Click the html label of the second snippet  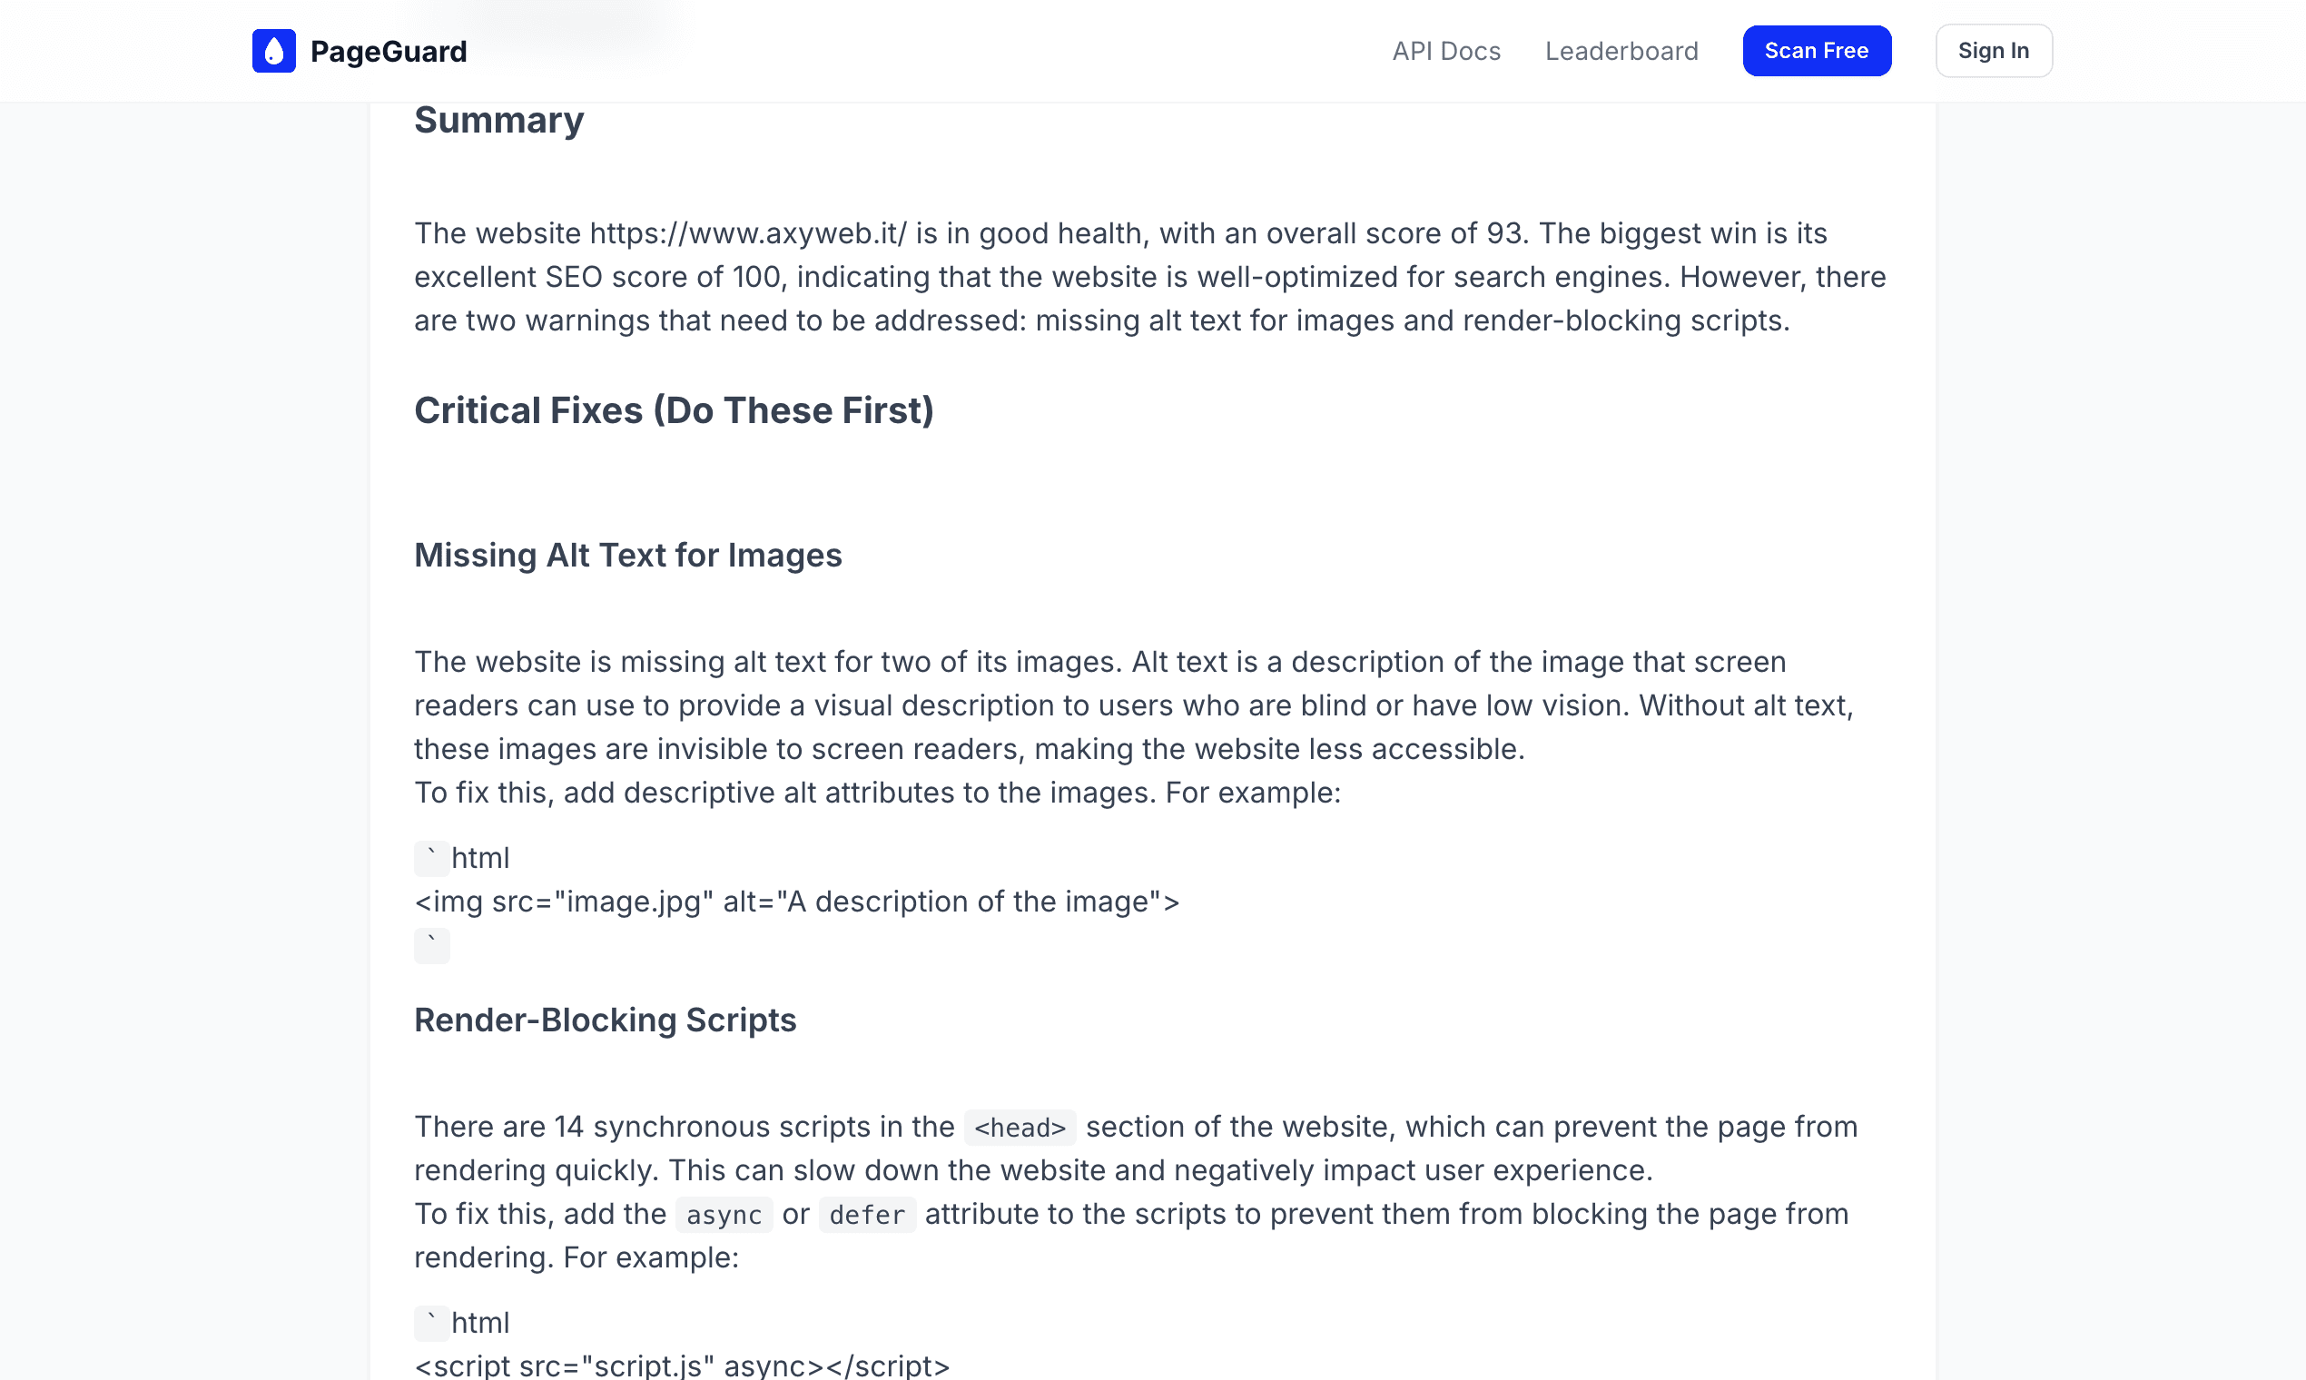pyautogui.click(x=482, y=1322)
